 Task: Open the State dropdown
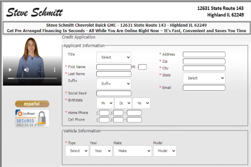[x=204, y=78]
